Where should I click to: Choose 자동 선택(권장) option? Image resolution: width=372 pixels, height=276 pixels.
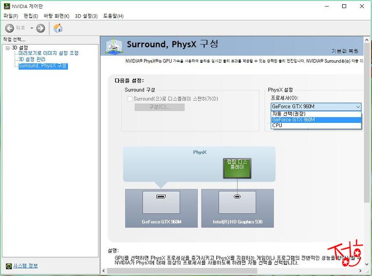point(316,114)
